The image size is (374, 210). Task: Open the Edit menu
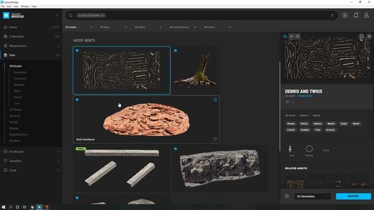(9, 6)
